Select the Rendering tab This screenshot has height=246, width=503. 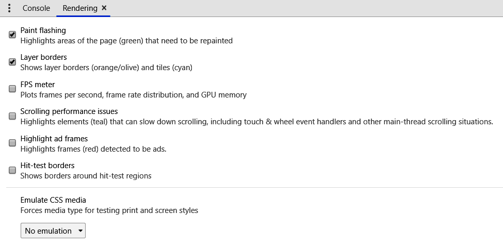click(79, 8)
